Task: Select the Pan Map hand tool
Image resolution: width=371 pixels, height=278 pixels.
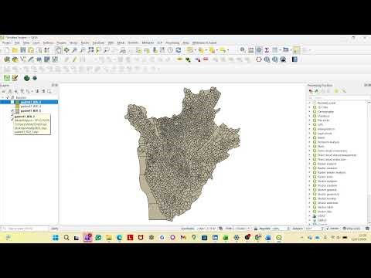Action: pyautogui.click(x=59, y=50)
